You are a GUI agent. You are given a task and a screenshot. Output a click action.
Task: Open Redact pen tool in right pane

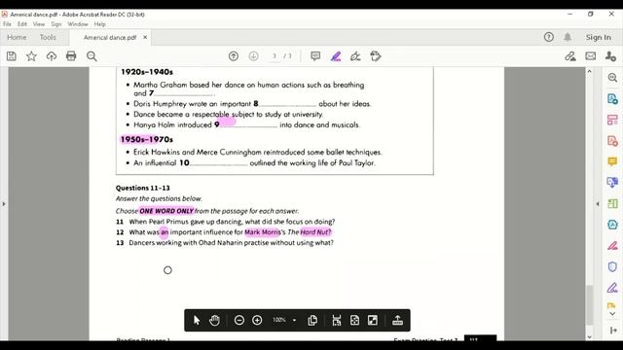pos(612,246)
